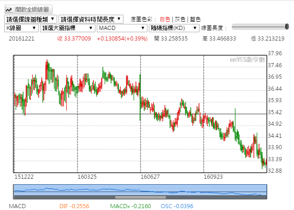Click the 36.44 price axis label
This screenshot has height=210, width=294.
[x=275, y=88]
